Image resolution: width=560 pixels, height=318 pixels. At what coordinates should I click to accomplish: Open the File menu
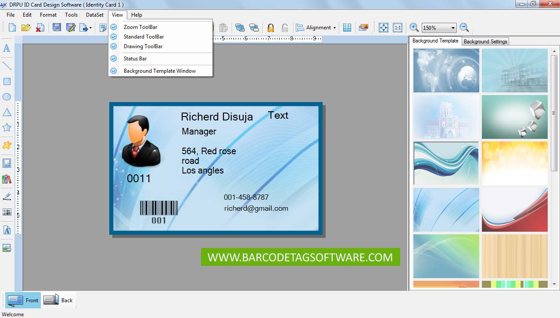[x=11, y=15]
